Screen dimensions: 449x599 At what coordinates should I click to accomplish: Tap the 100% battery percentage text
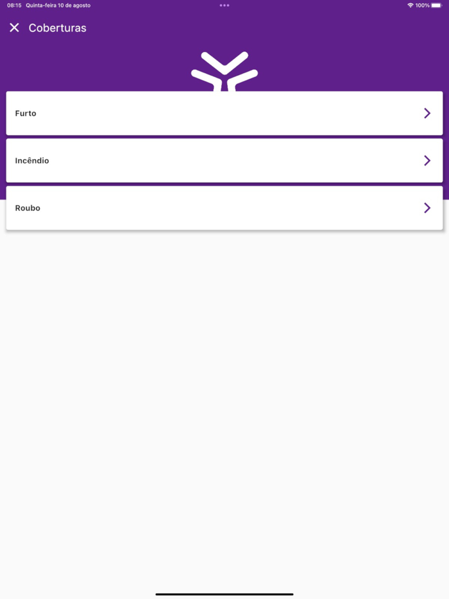[422, 5]
